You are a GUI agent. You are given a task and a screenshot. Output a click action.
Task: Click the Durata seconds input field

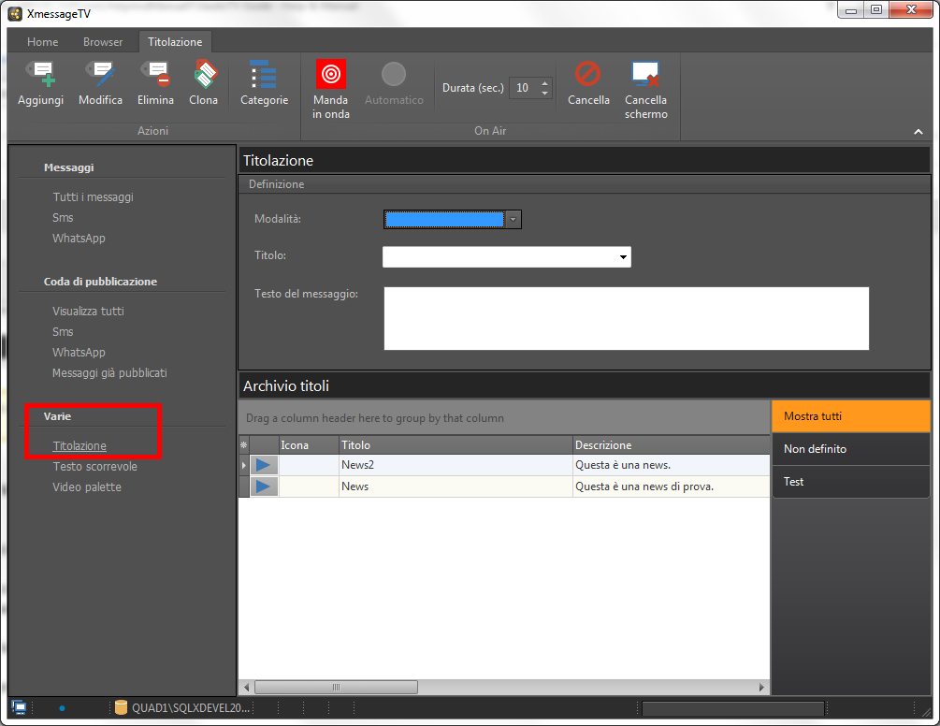pyautogui.click(x=524, y=88)
